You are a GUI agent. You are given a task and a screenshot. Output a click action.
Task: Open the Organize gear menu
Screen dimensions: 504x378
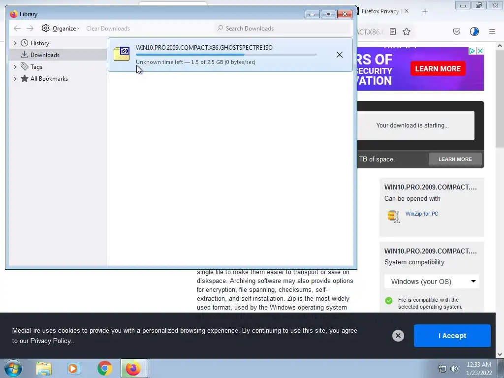[61, 28]
